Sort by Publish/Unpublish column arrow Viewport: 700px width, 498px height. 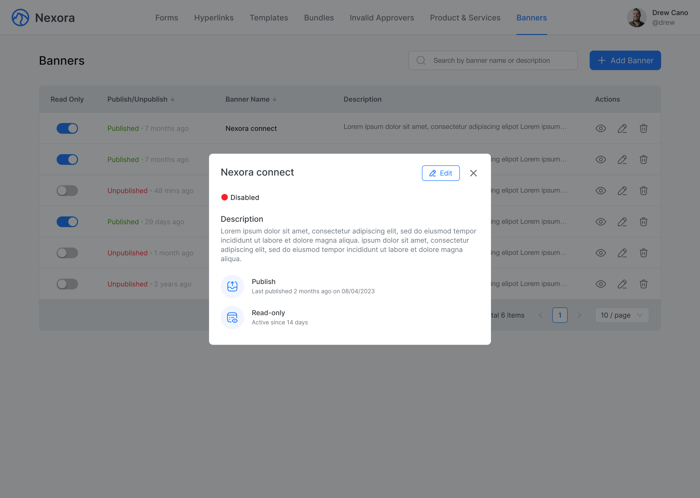point(173,99)
